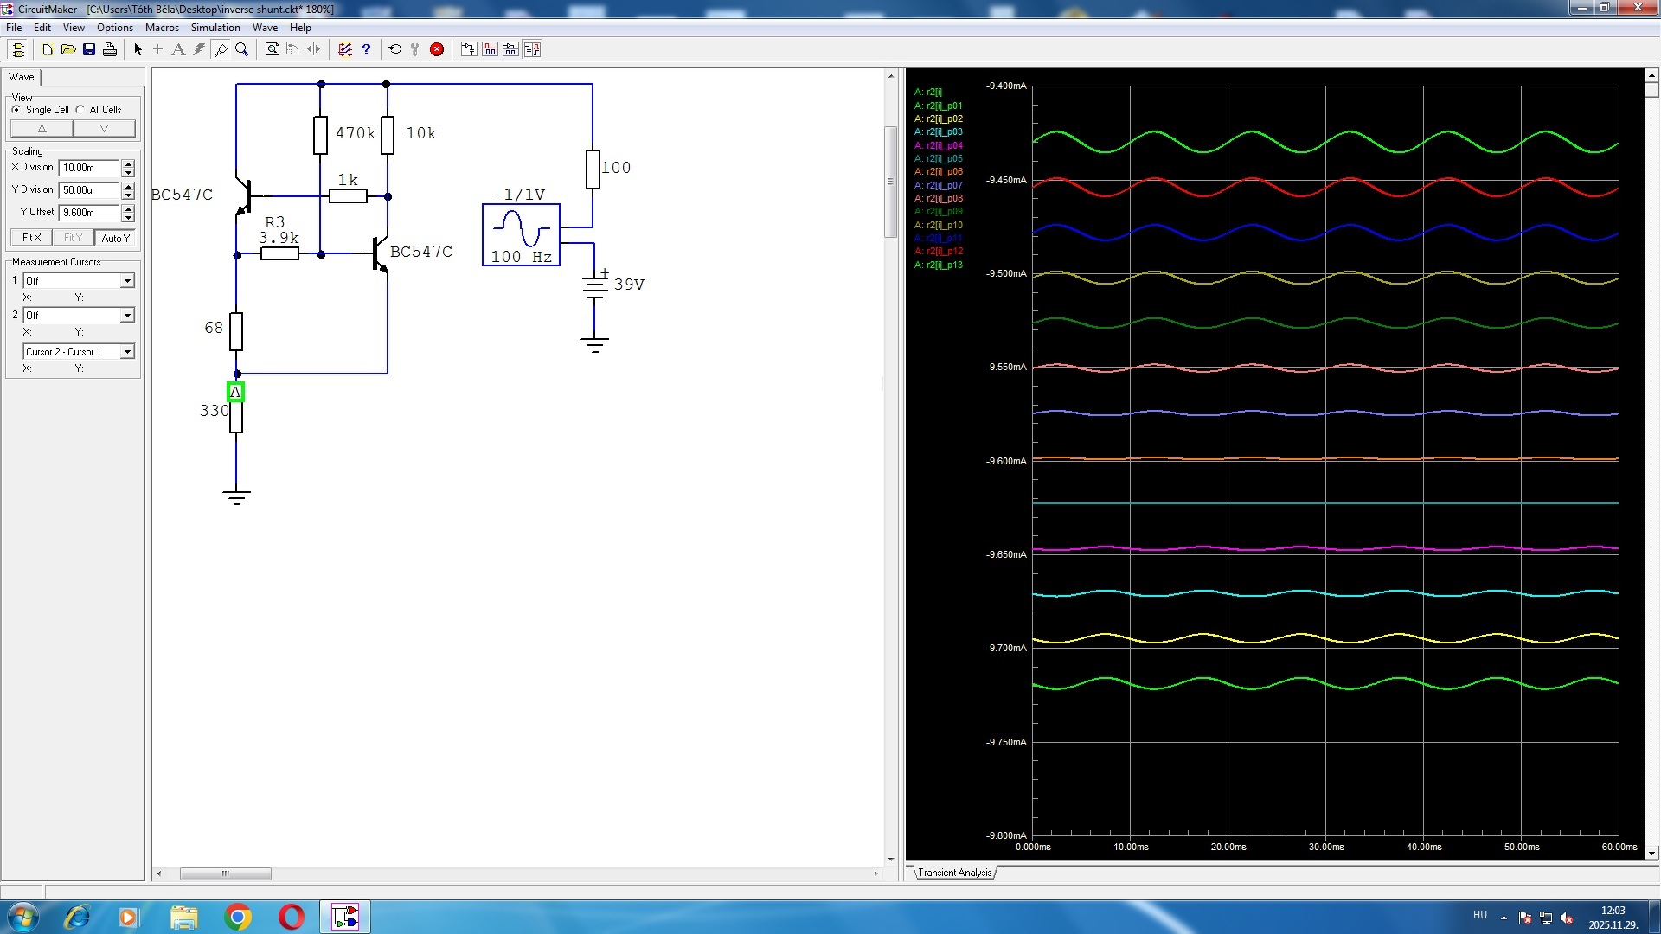Click the Print toolbar icon

click(110, 49)
